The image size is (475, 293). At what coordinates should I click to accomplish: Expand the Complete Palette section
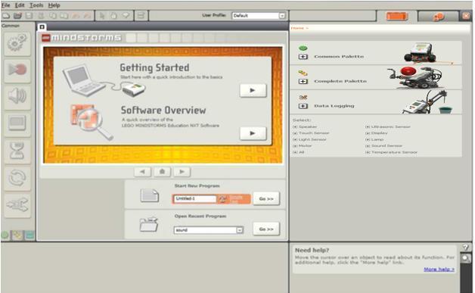pos(303,82)
